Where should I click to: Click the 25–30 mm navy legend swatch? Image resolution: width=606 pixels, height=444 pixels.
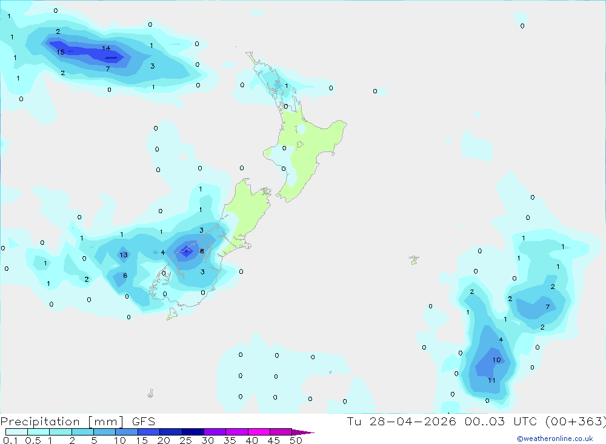click(193, 432)
